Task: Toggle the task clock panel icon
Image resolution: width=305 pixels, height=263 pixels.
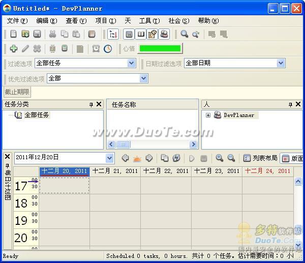Action: coord(152,34)
